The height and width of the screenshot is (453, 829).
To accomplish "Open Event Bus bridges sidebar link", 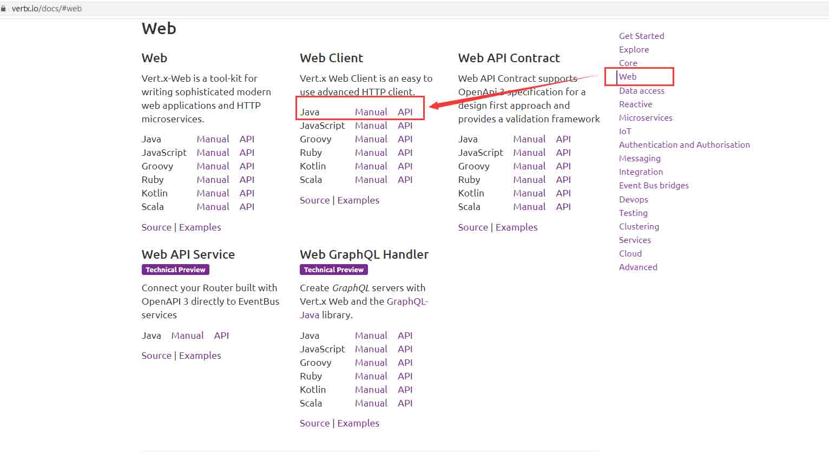I will click(x=654, y=186).
